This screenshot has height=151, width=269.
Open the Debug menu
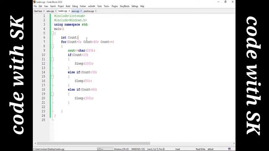(75, 6)
